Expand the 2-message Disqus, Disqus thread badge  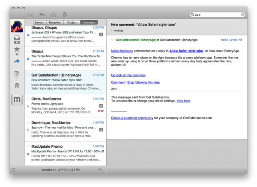tap(101, 35)
